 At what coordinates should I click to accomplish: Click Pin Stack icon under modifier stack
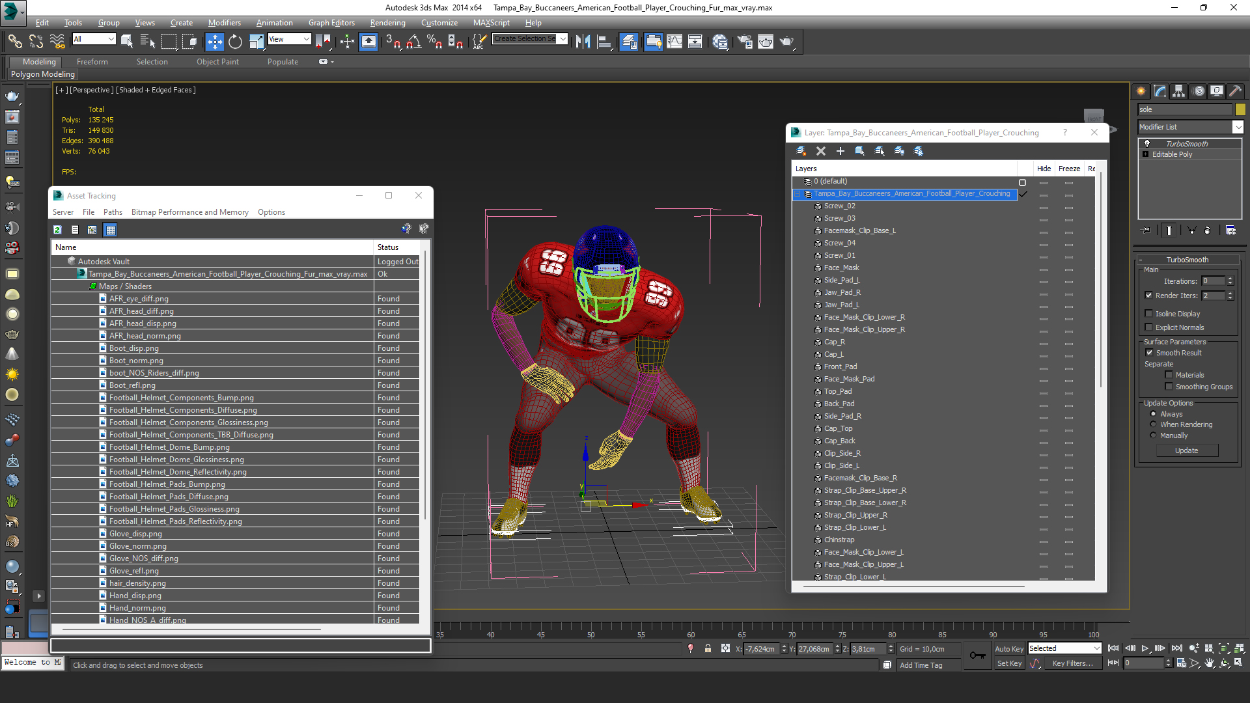[x=1146, y=230]
